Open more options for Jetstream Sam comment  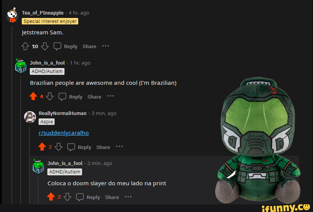tap(106, 46)
